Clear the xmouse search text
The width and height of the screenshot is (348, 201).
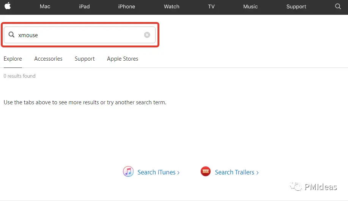point(147,35)
